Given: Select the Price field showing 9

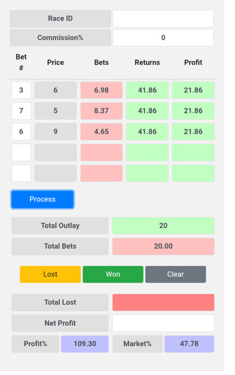Looking at the screenshot, I should pos(55,132).
